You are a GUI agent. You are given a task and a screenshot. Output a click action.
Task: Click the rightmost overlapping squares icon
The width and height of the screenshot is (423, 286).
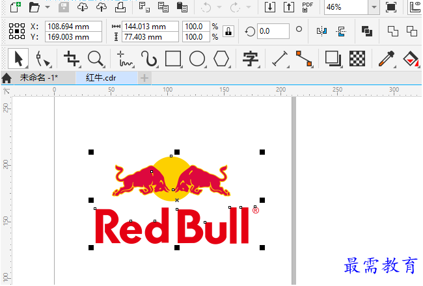pos(412,31)
